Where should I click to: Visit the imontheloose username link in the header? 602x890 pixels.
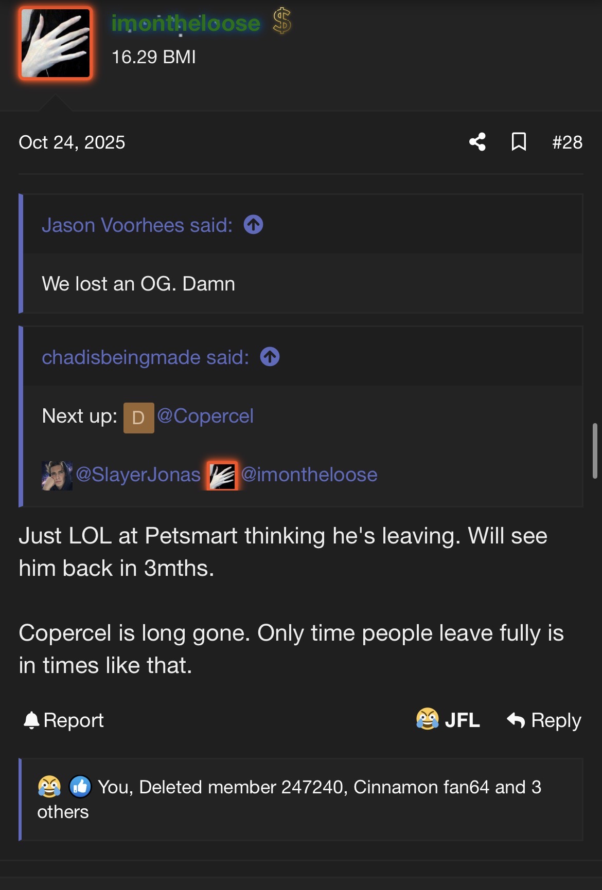click(x=186, y=23)
